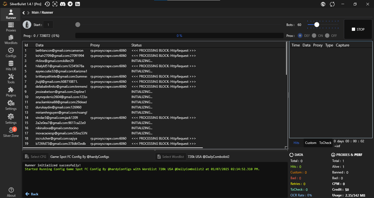Screen dimensions: 374x198
Task: Click the news notes icon in title bar
Action: 77,4
